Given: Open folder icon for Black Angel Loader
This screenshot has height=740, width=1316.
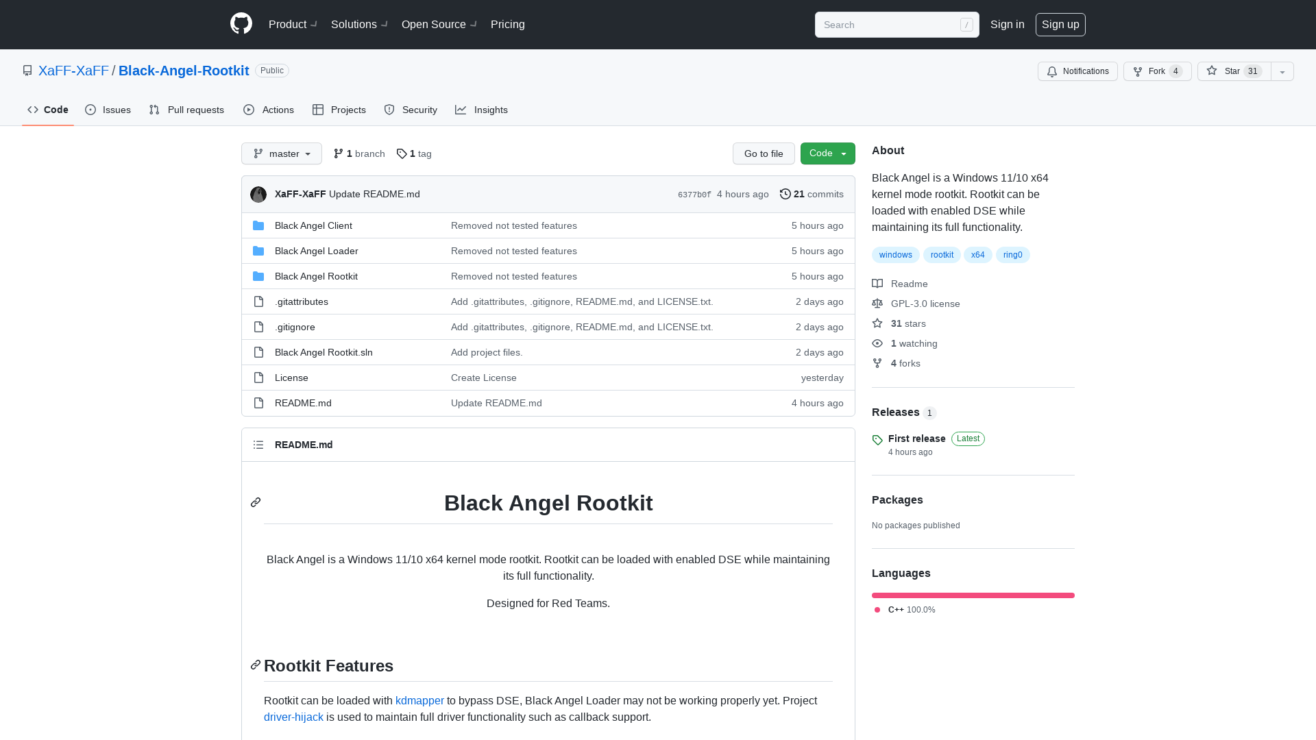Looking at the screenshot, I should tap(258, 251).
